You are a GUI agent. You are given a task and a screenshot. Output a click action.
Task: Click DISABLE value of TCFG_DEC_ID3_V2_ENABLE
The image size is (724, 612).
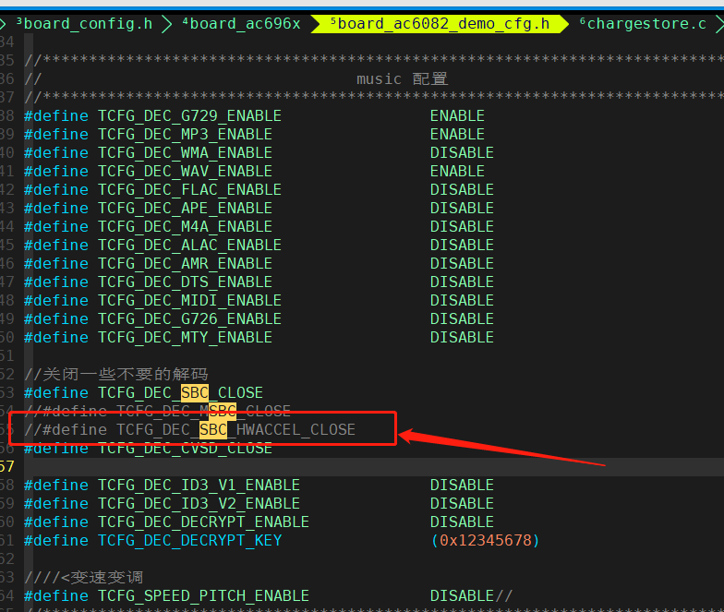[x=462, y=504]
